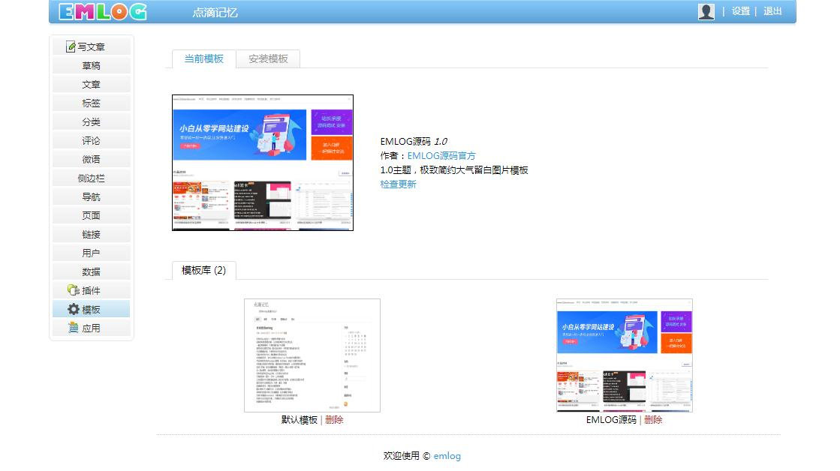The width and height of the screenshot is (840, 471).
Task: Click 设置 link in header
Action: click(x=741, y=11)
